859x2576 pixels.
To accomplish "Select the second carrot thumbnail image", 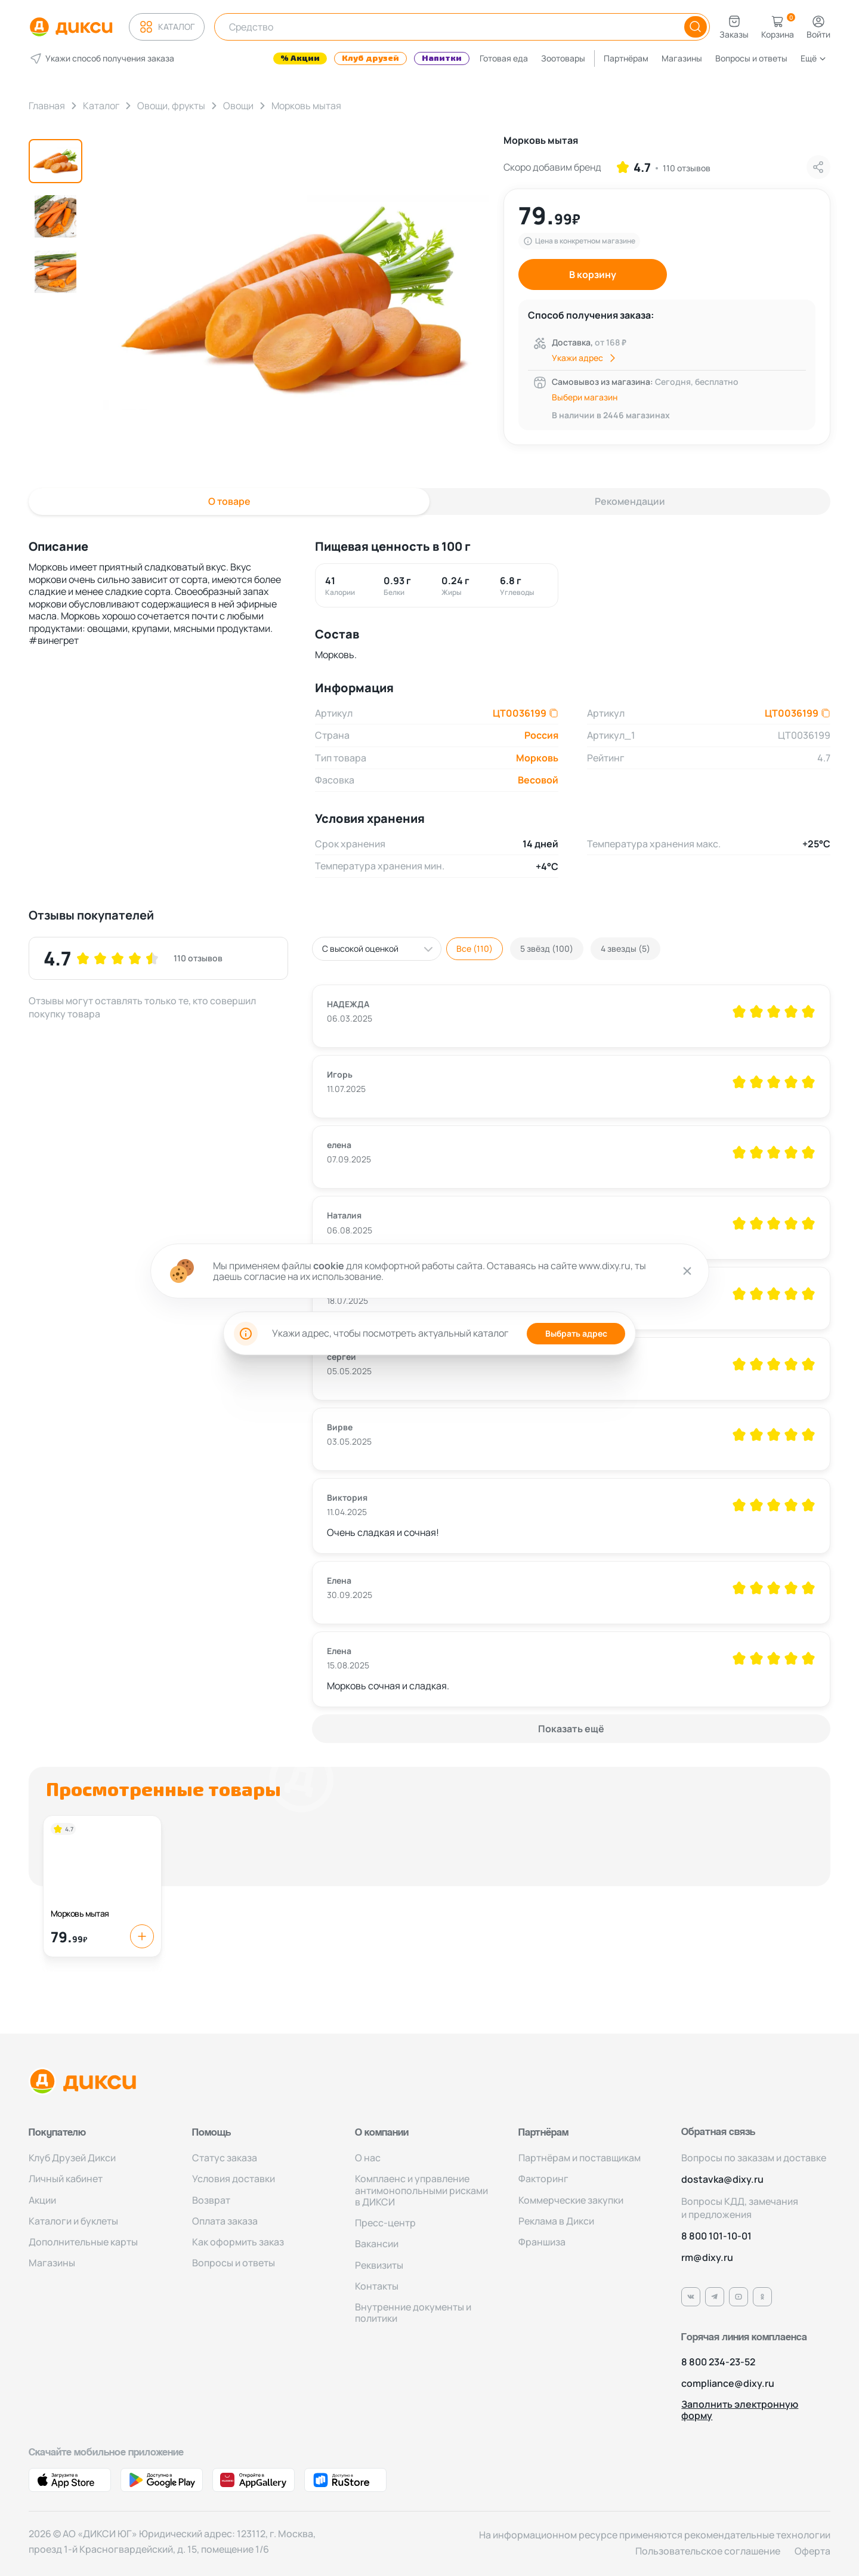I will click(x=55, y=217).
